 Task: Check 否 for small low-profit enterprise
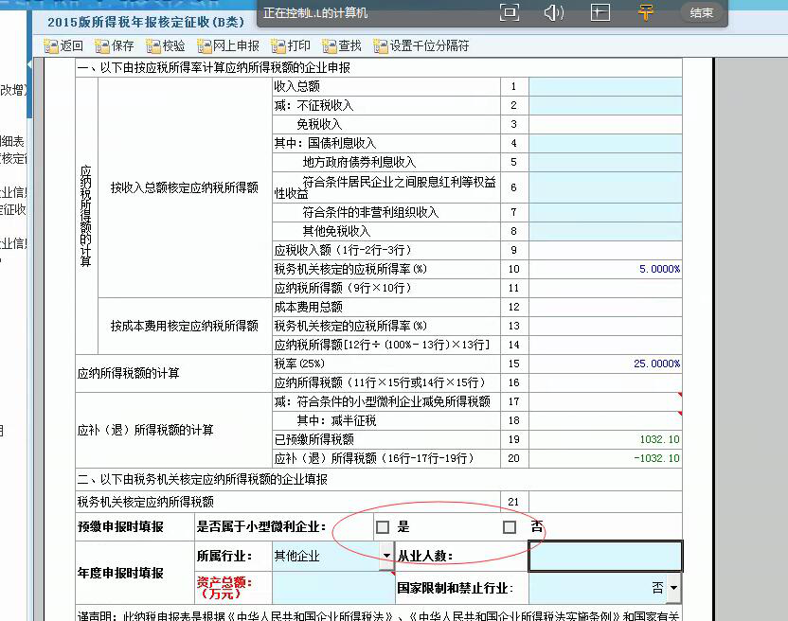(510, 527)
